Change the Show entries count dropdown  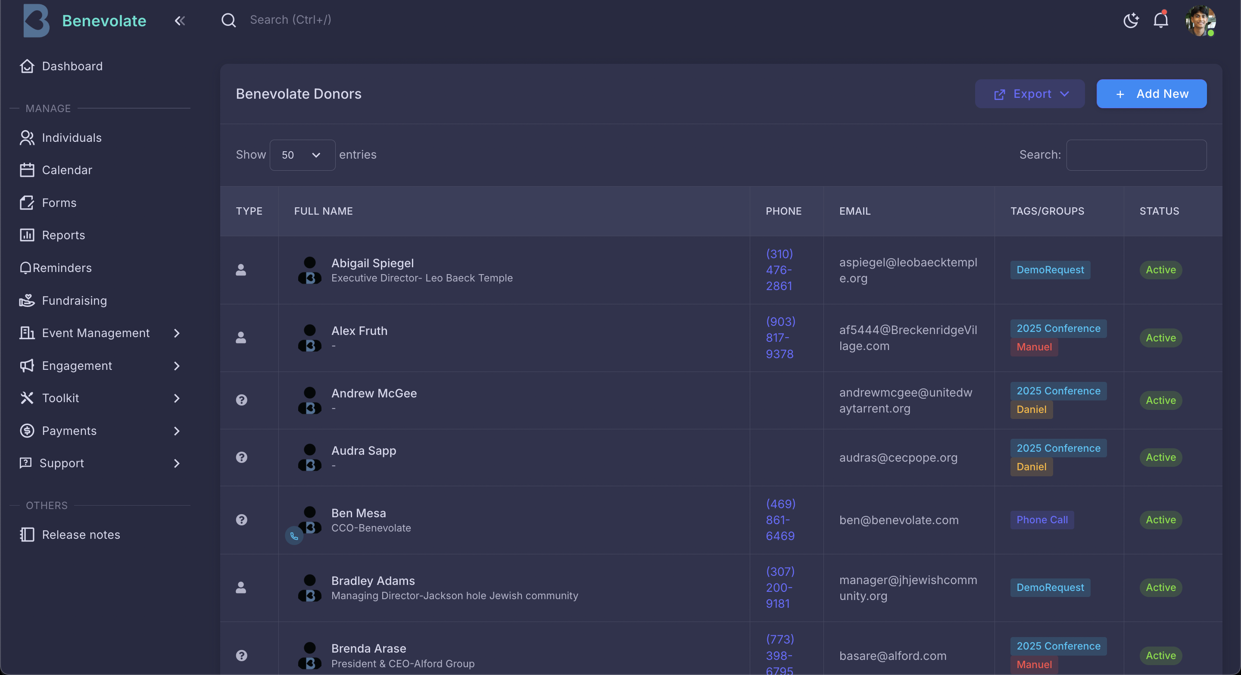pos(302,155)
